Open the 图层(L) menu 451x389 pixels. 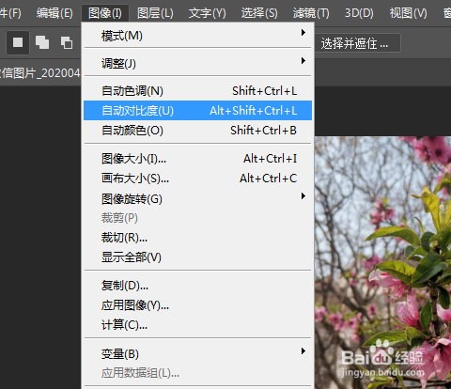(155, 13)
